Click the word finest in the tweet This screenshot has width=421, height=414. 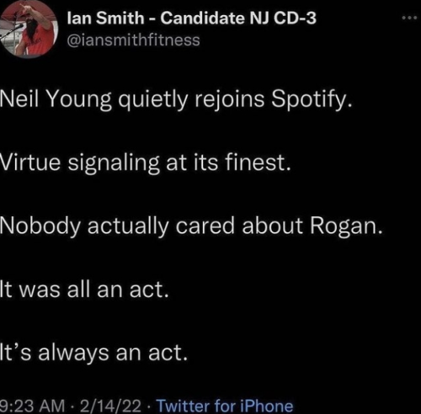[258, 163]
